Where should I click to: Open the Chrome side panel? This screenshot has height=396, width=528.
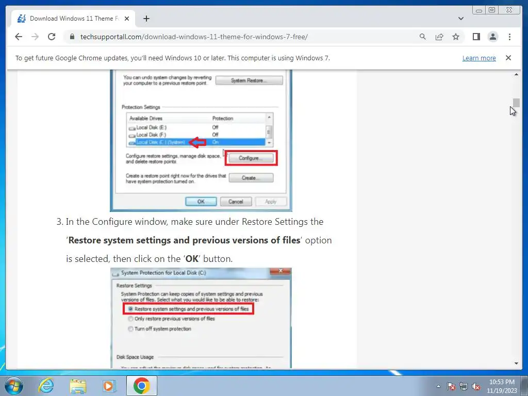coord(476,37)
